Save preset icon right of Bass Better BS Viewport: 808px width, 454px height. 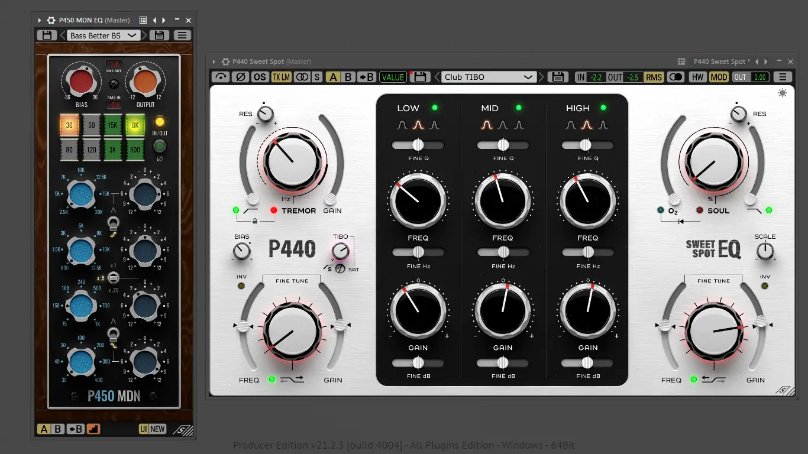pyautogui.click(x=158, y=35)
